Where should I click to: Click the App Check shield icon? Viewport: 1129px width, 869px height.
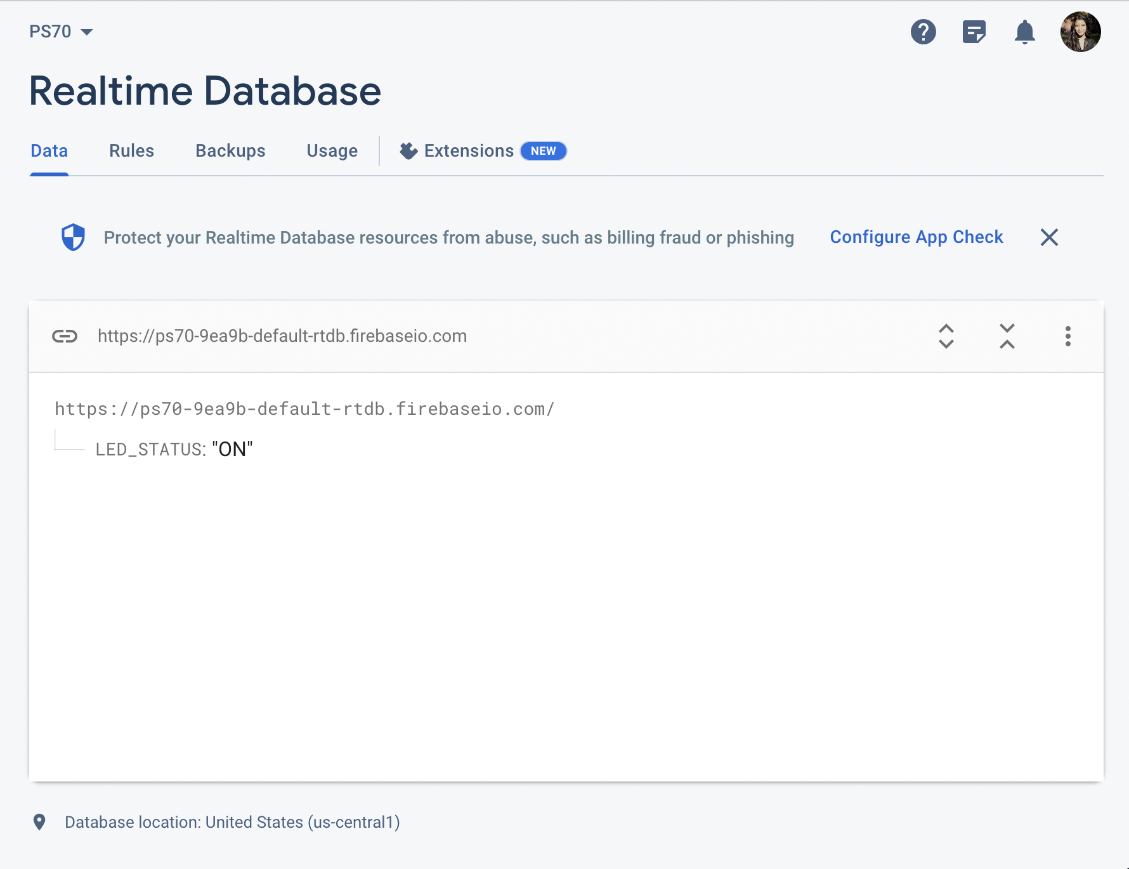tap(73, 237)
